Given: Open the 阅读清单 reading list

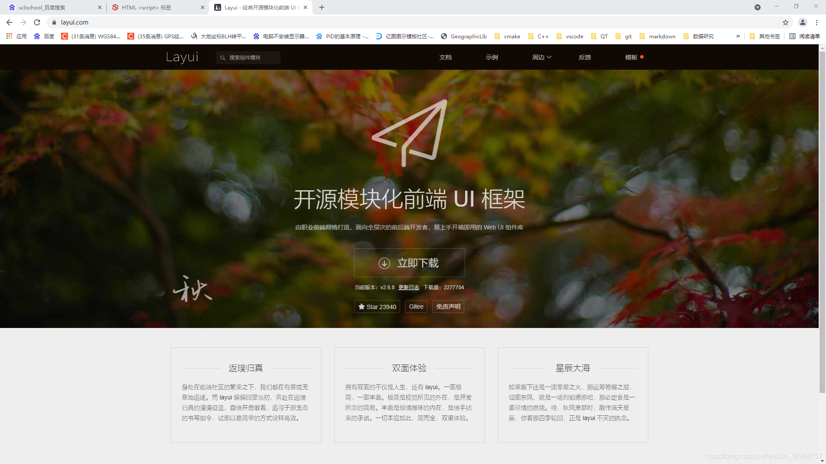Looking at the screenshot, I should [x=805, y=36].
